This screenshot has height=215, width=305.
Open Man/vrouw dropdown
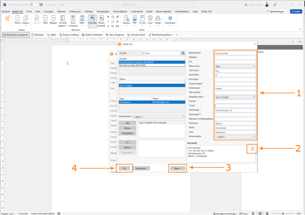235,66
